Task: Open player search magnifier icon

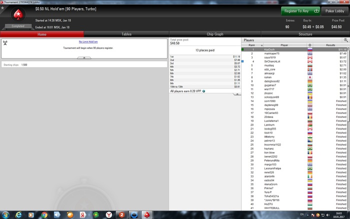Action: (346, 40)
